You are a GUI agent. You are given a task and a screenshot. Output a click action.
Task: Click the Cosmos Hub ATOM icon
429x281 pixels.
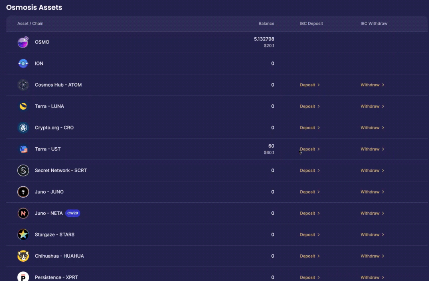point(23,85)
